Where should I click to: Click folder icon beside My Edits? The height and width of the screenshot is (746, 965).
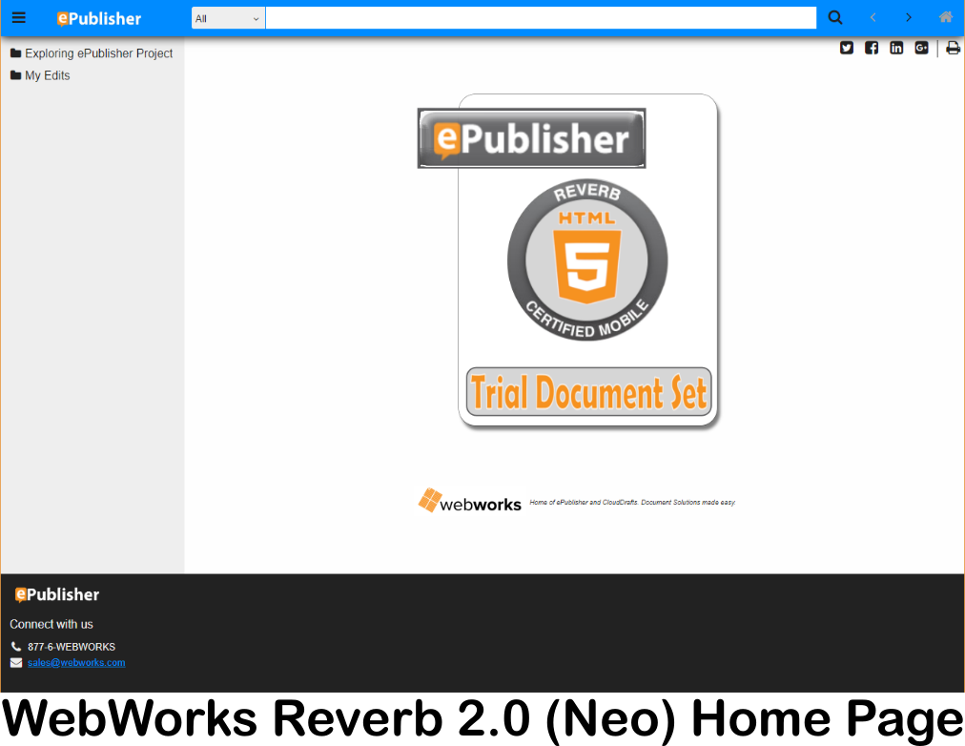coord(16,75)
